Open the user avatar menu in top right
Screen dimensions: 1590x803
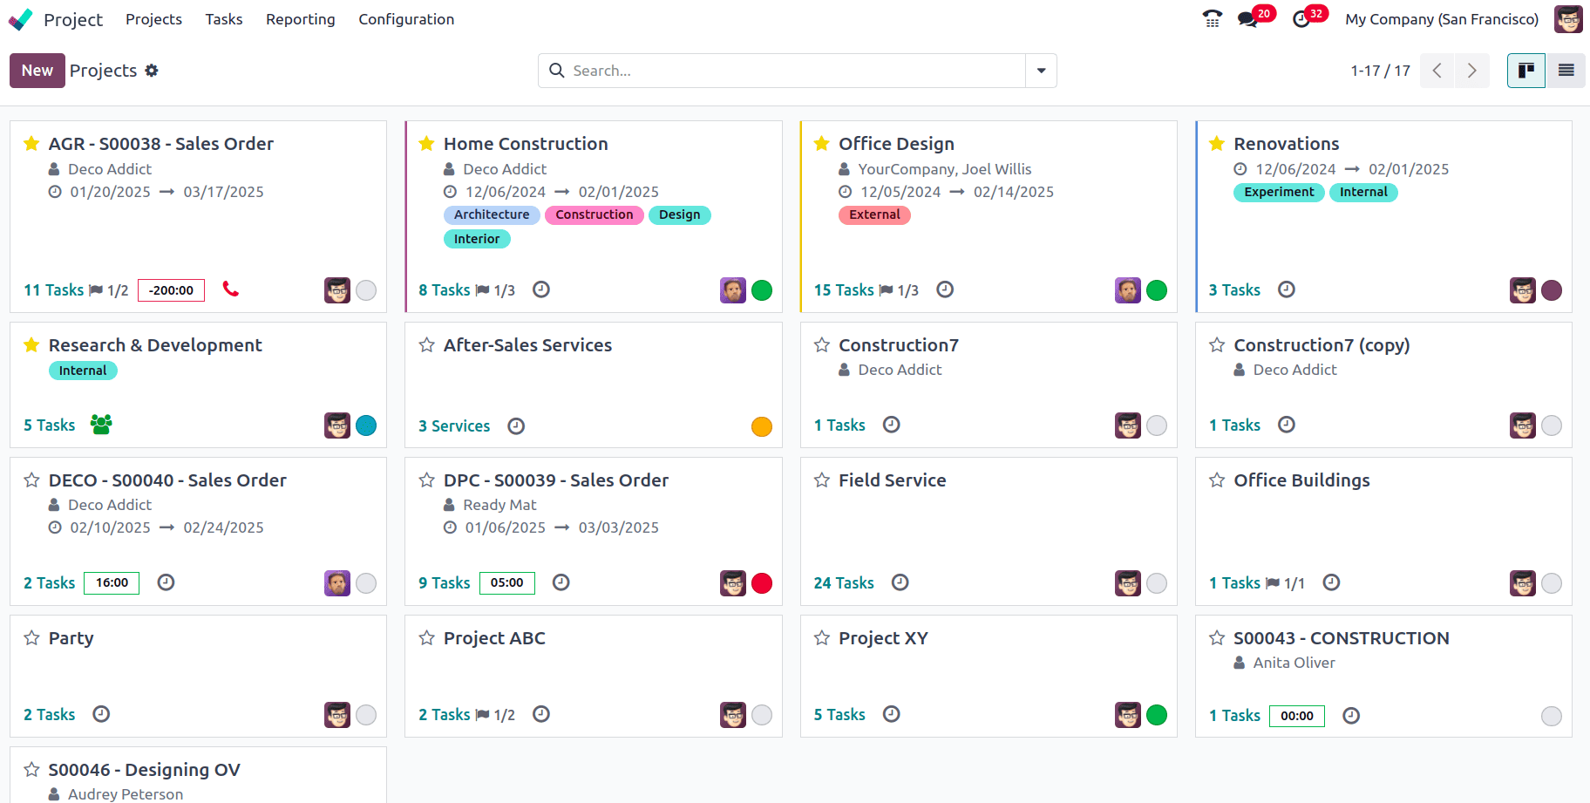click(1567, 18)
